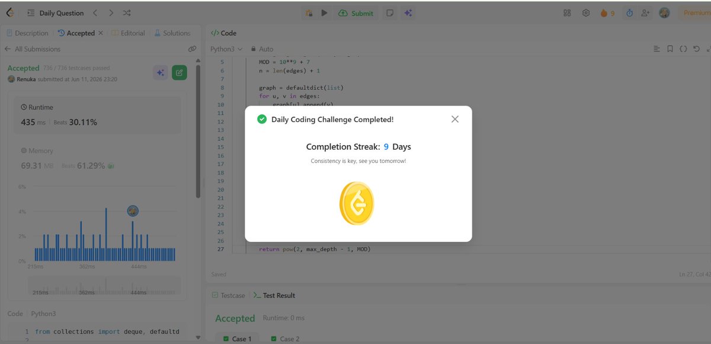This screenshot has height=344, width=711.
Task: Select Case 1 in the test results
Action: click(238, 339)
